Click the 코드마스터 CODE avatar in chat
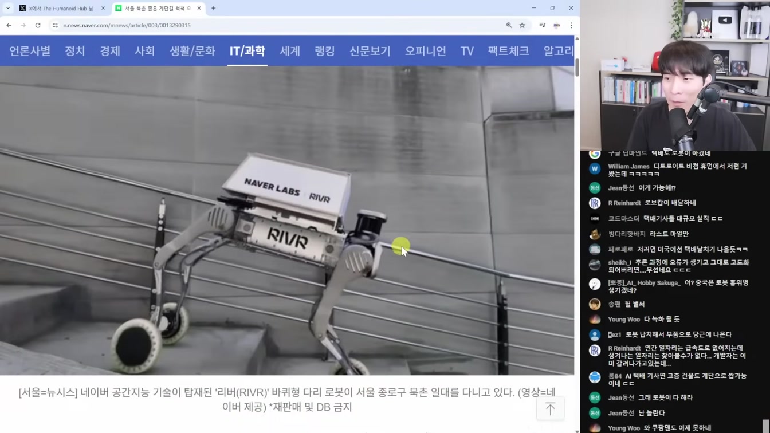 click(595, 218)
